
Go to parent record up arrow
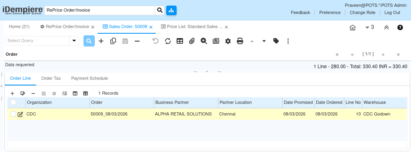coord(252,41)
